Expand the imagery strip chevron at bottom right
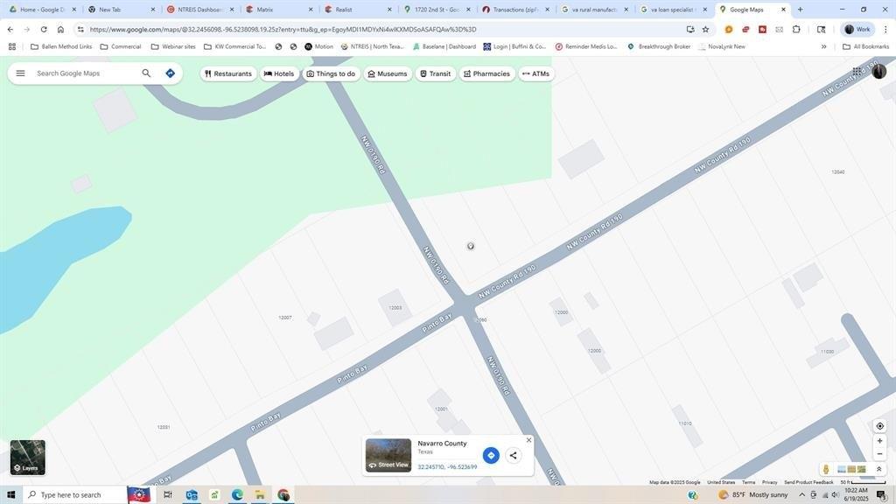The image size is (896, 504). point(878,469)
